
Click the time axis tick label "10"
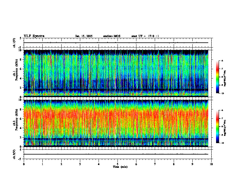[x=211, y=164]
